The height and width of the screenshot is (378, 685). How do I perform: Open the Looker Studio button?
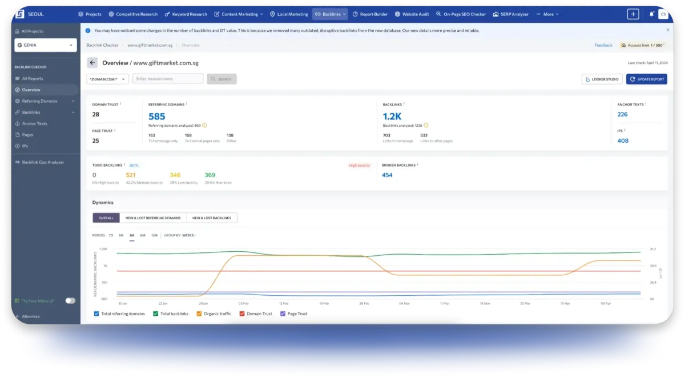602,79
